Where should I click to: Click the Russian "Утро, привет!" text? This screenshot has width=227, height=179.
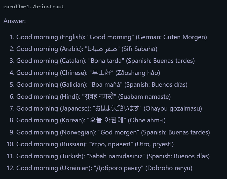point(111,144)
